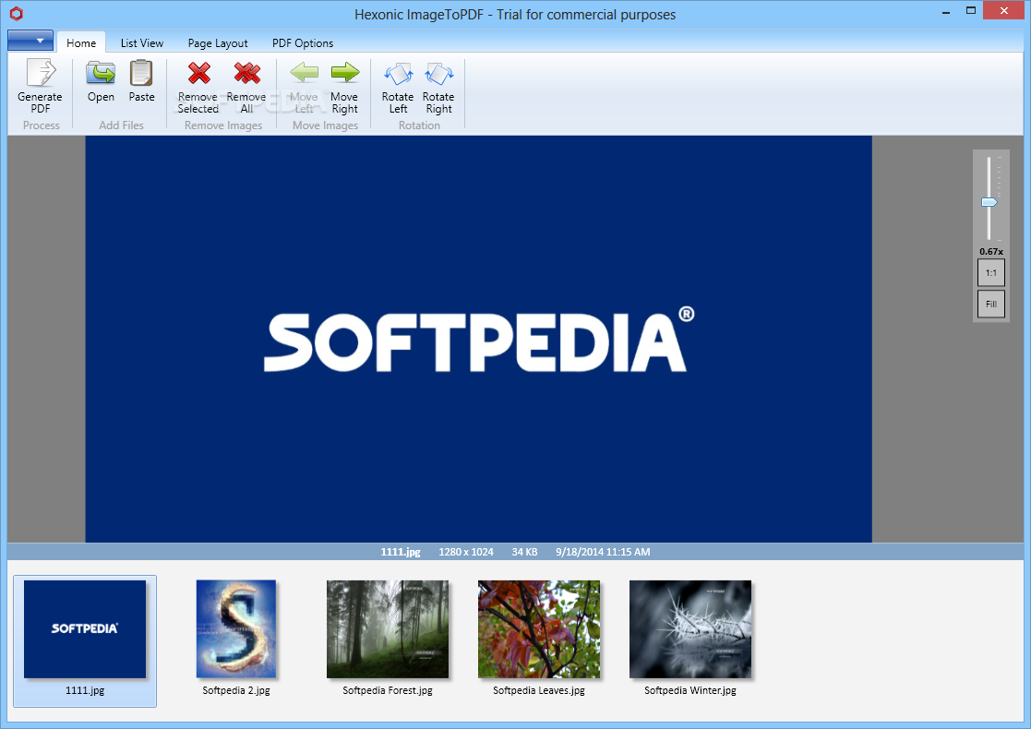The height and width of the screenshot is (729, 1031).
Task: Open image files with the Open icon
Action: pyautogui.click(x=101, y=72)
